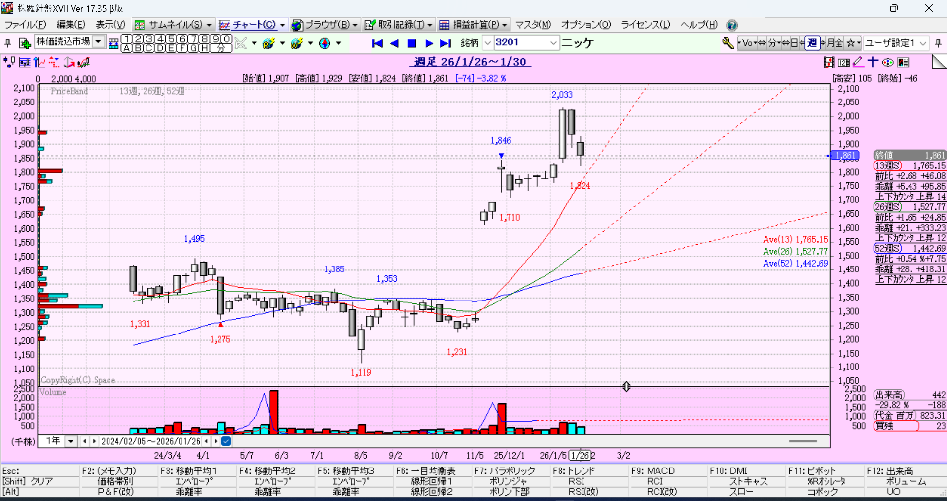This screenshot has width=947, height=501.
Task: Click F9: MACD function key button
Action: pyautogui.click(x=653, y=471)
